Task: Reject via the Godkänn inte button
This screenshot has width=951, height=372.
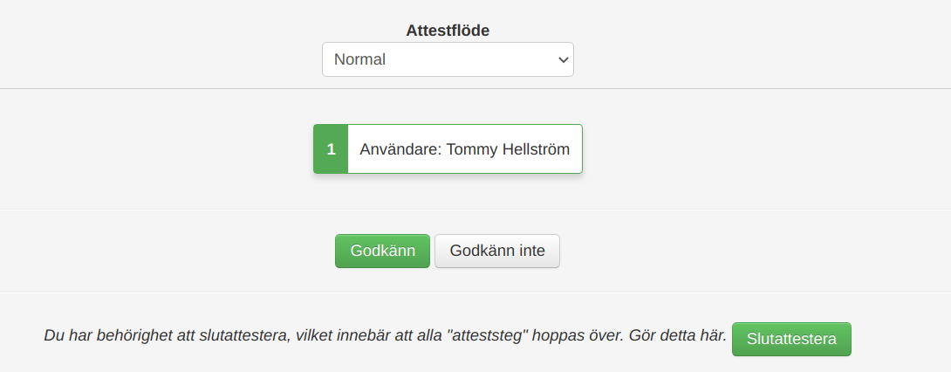Action: (497, 251)
